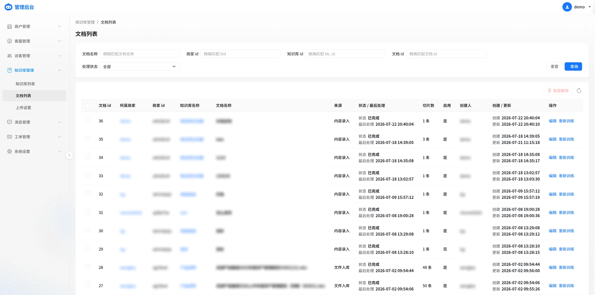
Task: Check the checkbox for document 35
Action: pyautogui.click(x=88, y=138)
